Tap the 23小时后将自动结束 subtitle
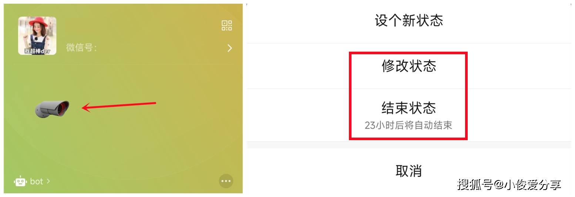 pos(408,125)
